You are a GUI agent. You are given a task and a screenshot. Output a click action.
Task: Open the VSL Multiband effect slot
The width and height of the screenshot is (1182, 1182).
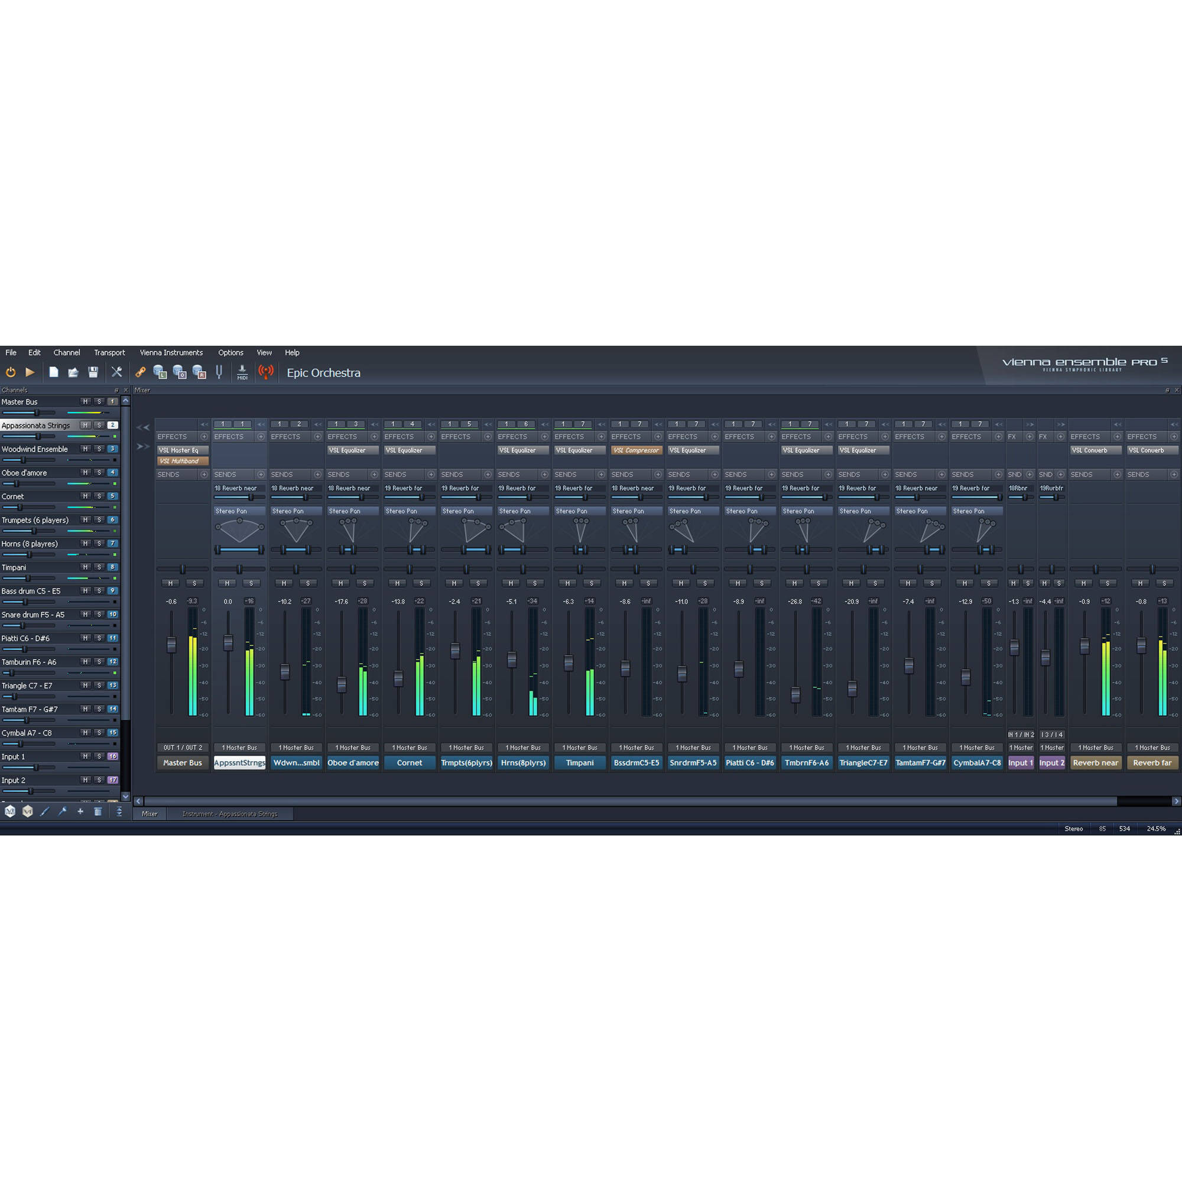pos(182,462)
